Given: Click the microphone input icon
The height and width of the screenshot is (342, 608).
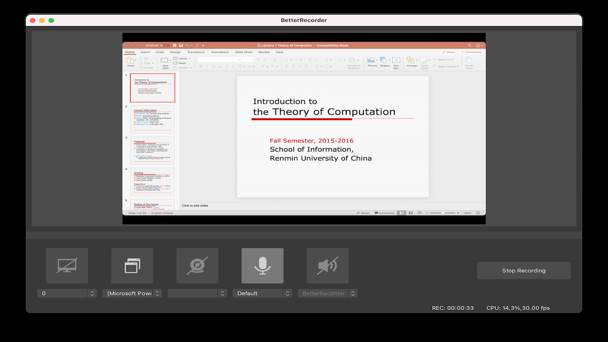Looking at the screenshot, I should [x=262, y=266].
